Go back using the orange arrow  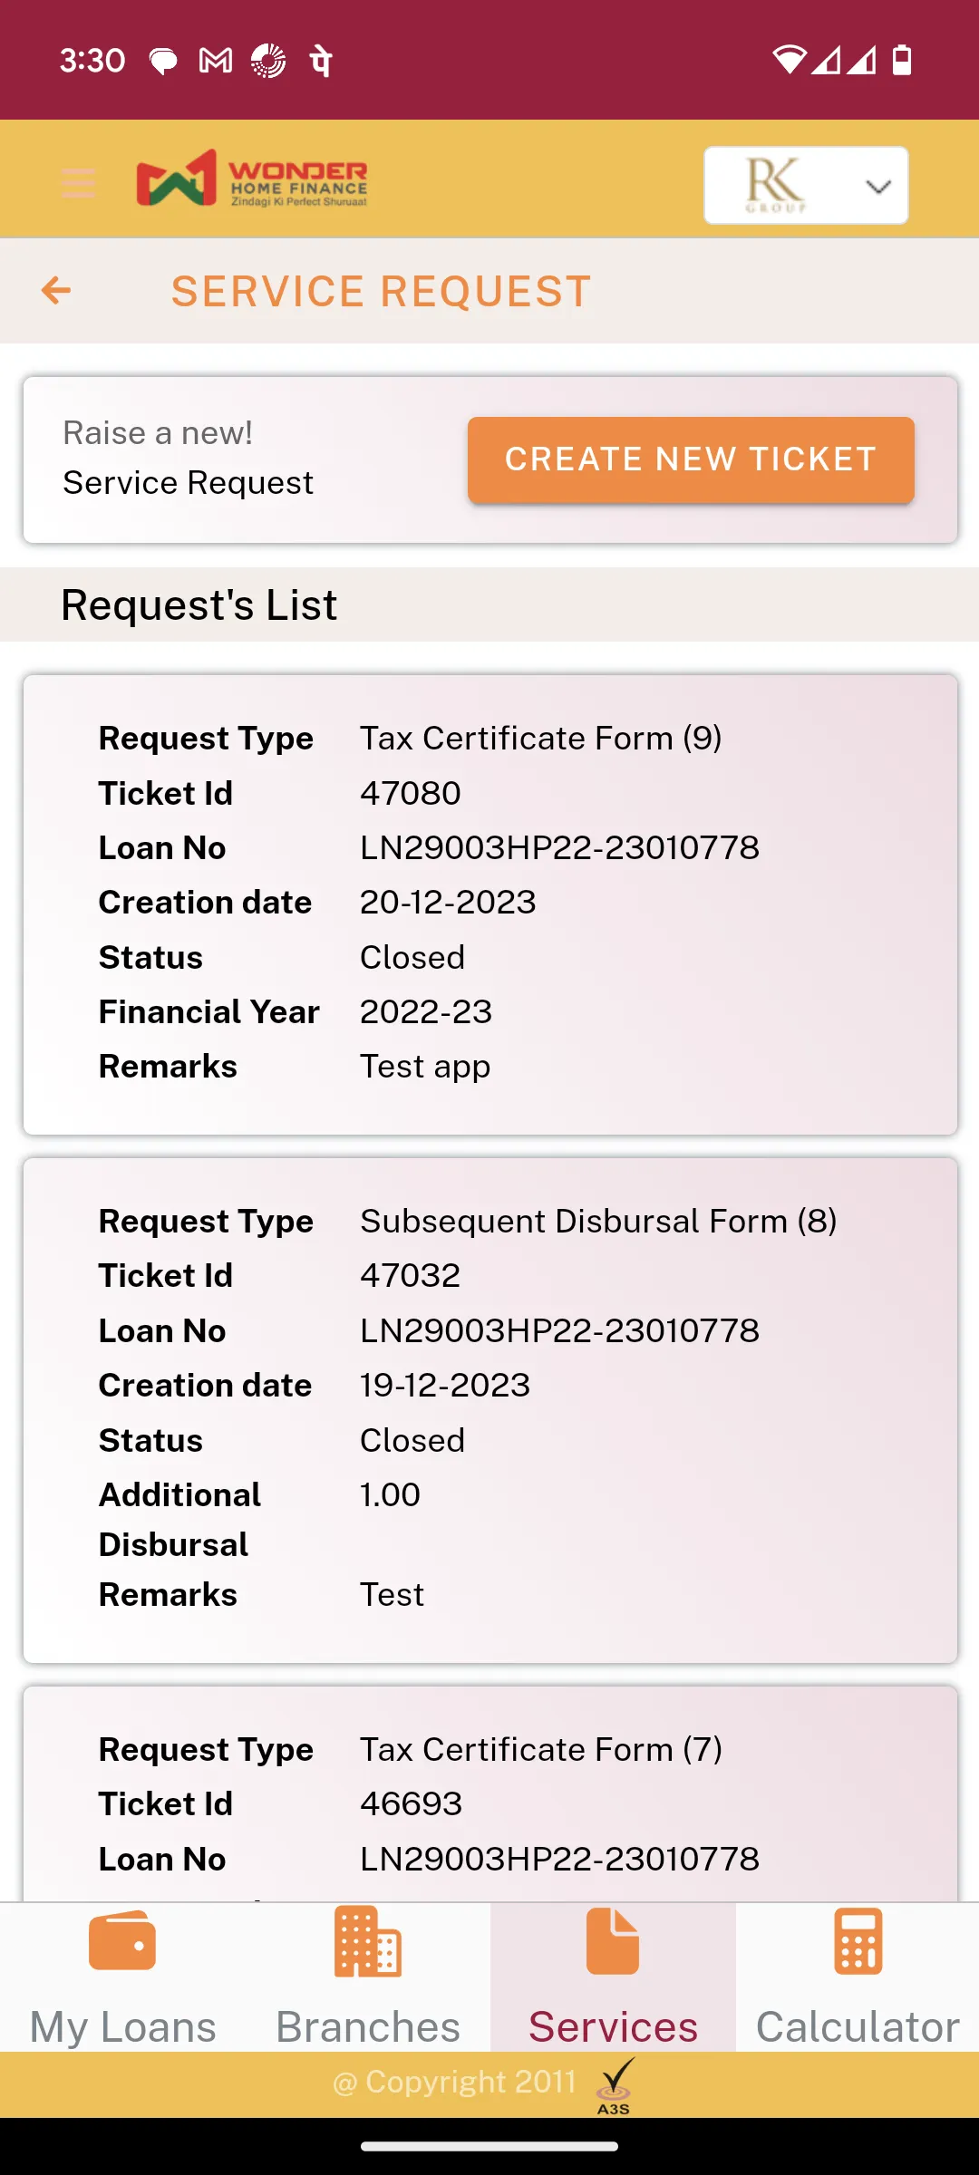click(56, 291)
